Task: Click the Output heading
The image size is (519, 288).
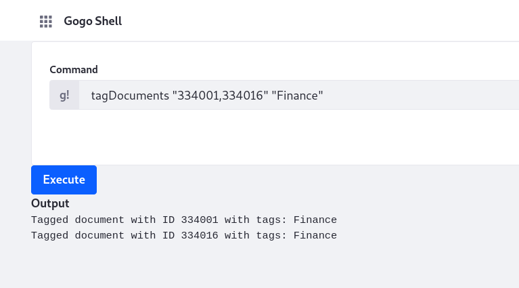Action: pyautogui.click(x=50, y=203)
